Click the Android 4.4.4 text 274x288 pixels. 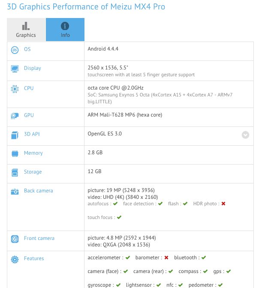tap(103, 49)
